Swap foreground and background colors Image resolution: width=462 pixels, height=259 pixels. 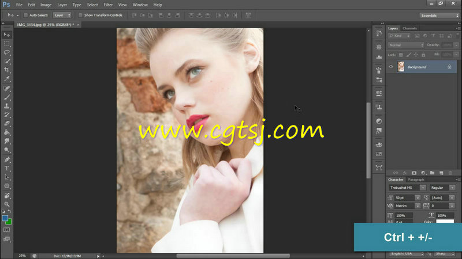[x=10, y=211]
